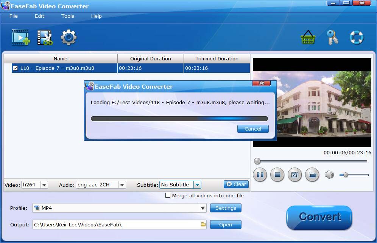377x243 pixels.
Task: Open the snapshot folder icon
Action: coord(312,175)
